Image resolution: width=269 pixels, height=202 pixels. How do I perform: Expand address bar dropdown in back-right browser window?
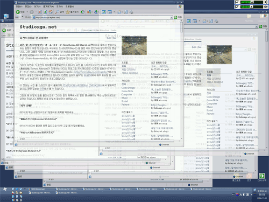[257, 26]
